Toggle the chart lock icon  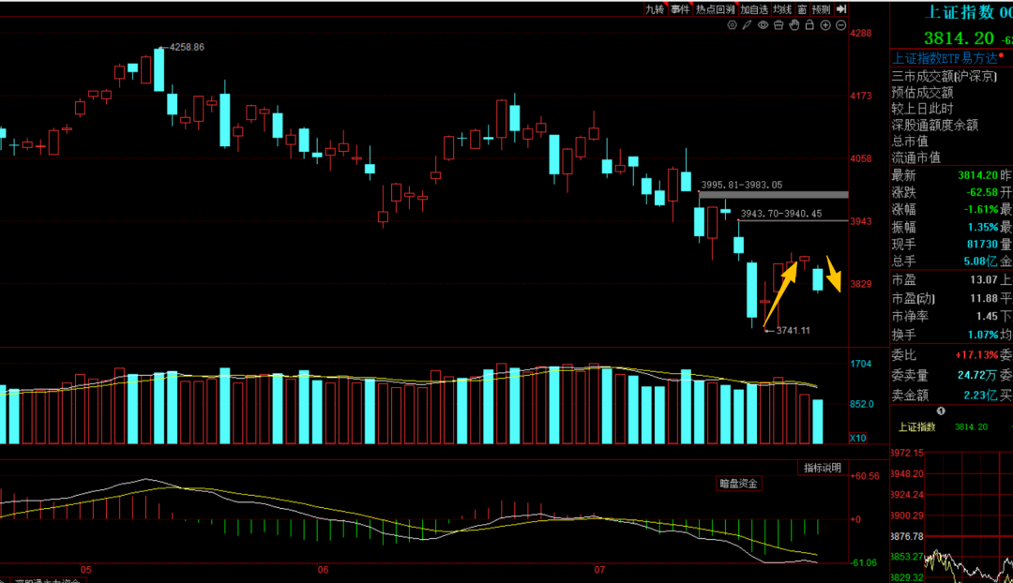809,24
